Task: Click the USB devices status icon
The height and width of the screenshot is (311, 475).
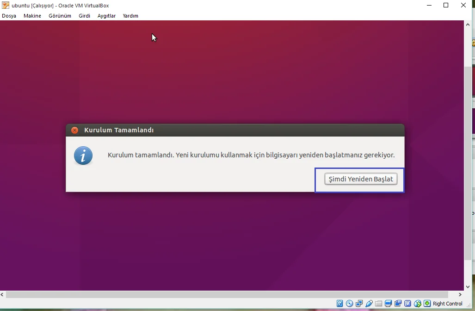Action: pyautogui.click(x=369, y=304)
